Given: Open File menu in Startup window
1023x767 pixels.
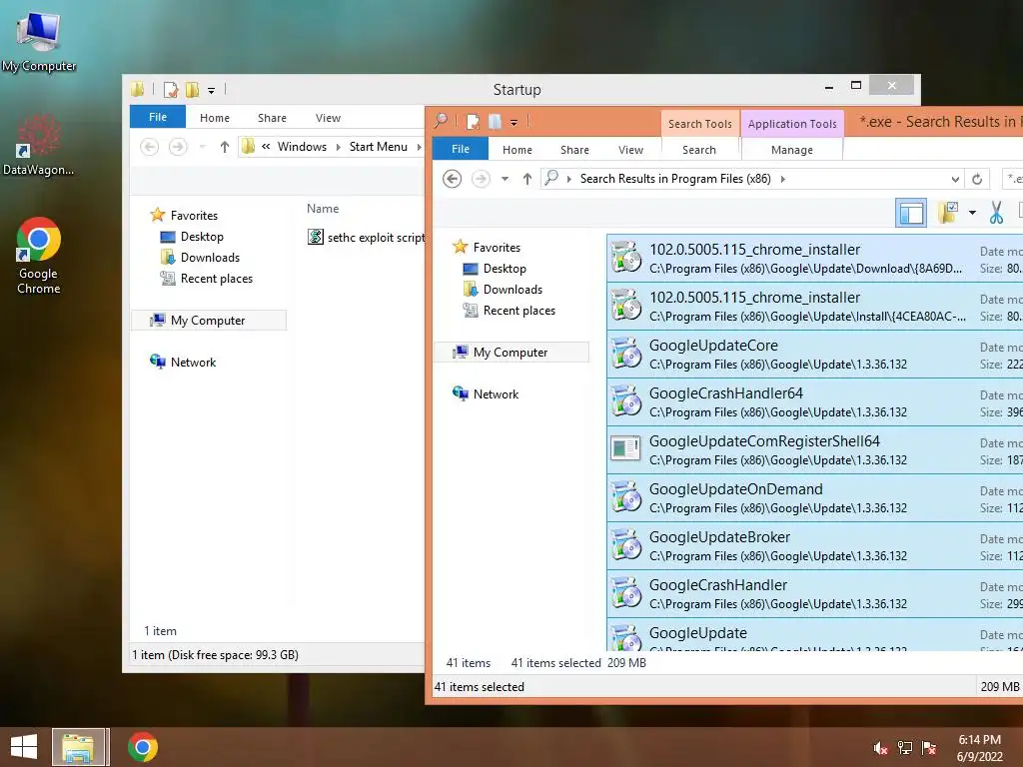Looking at the screenshot, I should [x=158, y=118].
